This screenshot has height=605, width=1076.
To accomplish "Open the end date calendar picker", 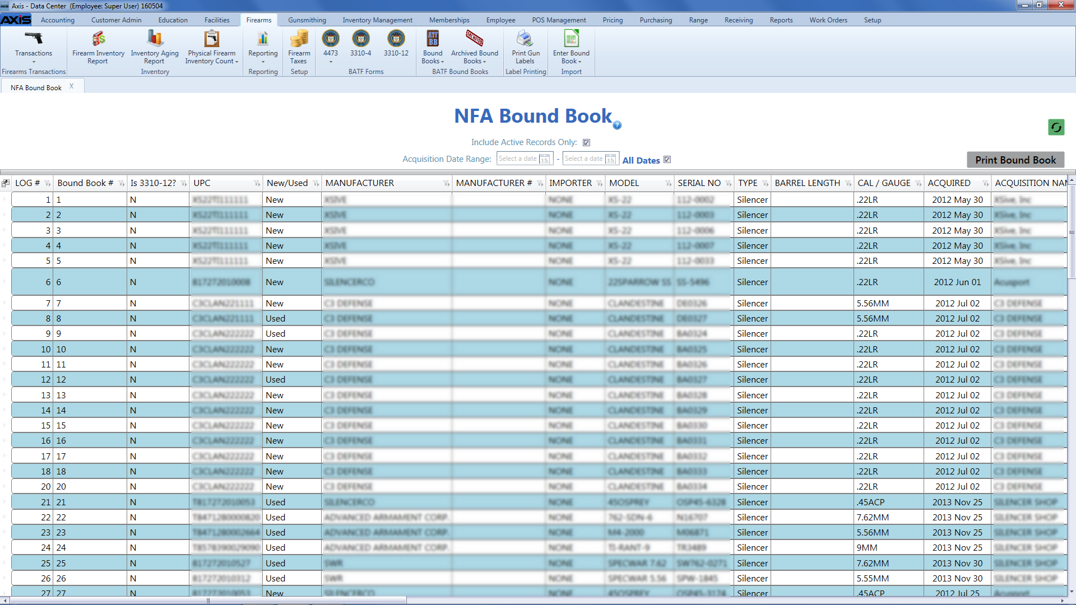I will click(x=611, y=159).
